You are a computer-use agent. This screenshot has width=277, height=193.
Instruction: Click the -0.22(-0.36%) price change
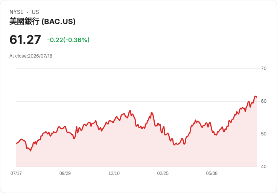pos(68,40)
